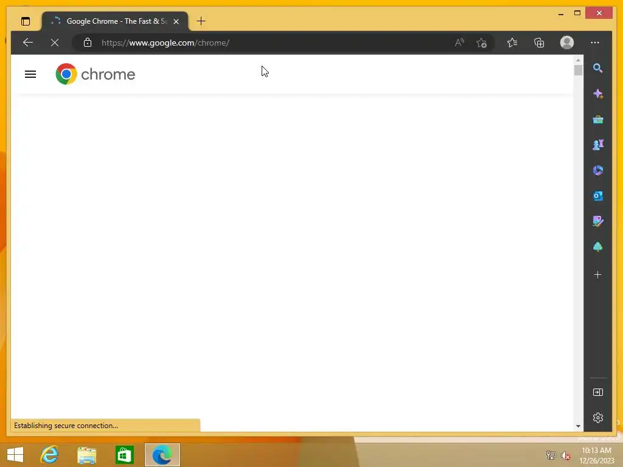The width and height of the screenshot is (623, 467).
Task: Click Microsoft Edge taskbar icon
Action: pyautogui.click(x=162, y=455)
